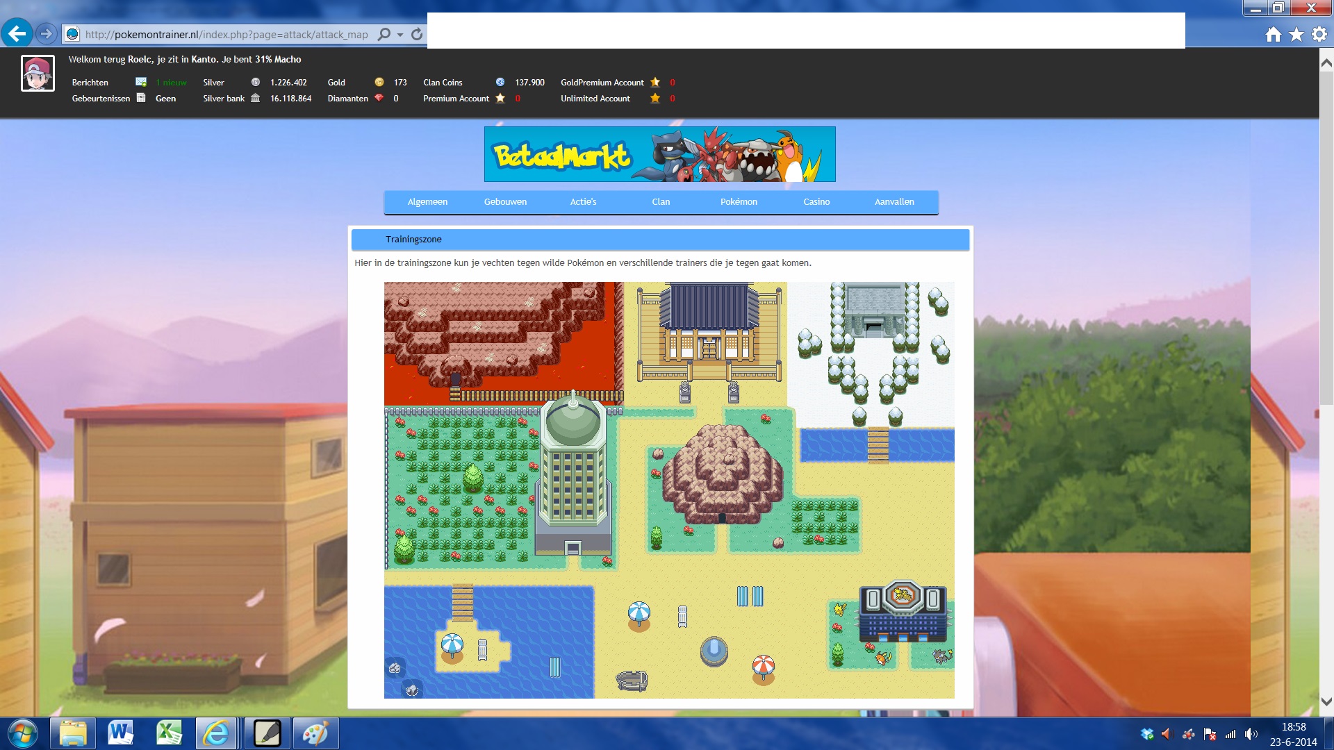Click the browser forward arrow button
This screenshot has height=750, width=1334.
[x=46, y=33]
